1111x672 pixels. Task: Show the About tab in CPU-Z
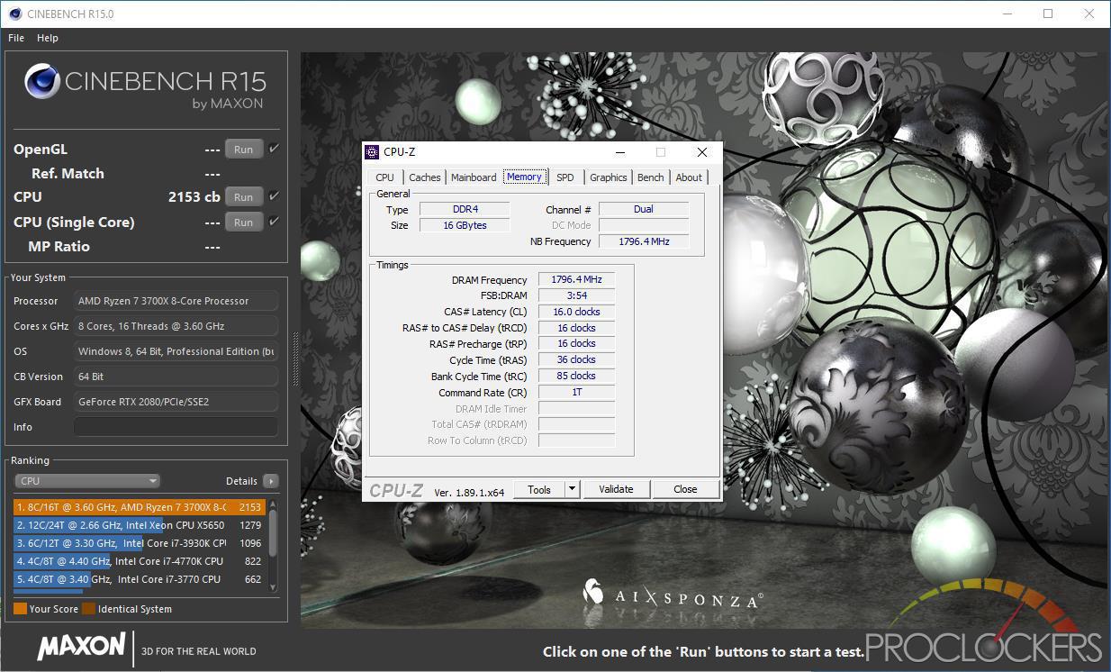(x=689, y=177)
